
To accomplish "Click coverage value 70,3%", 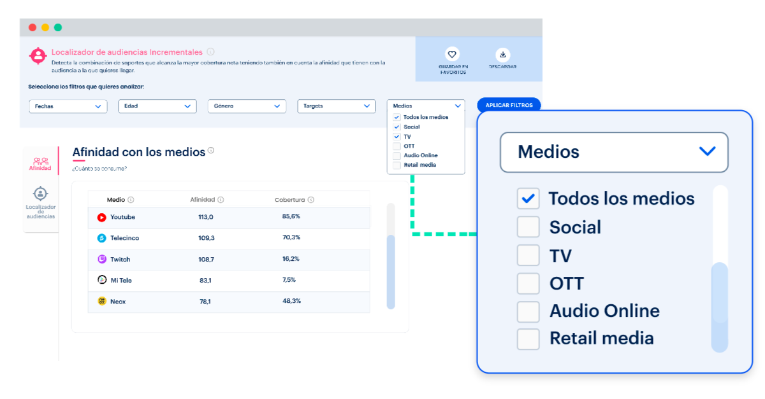I will point(291,237).
